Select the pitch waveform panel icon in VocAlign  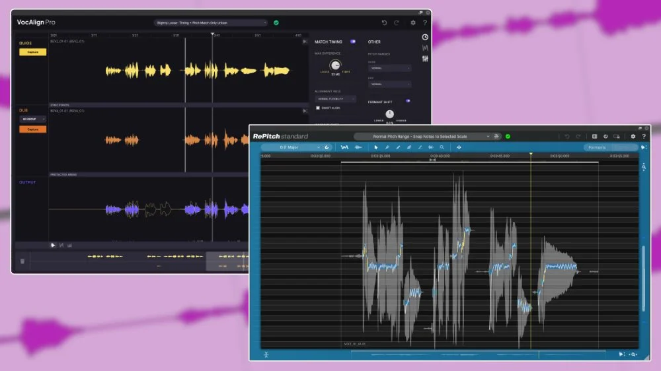click(x=425, y=48)
